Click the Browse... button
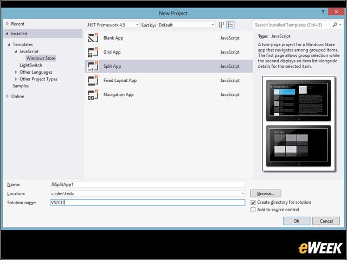 tap(266, 193)
